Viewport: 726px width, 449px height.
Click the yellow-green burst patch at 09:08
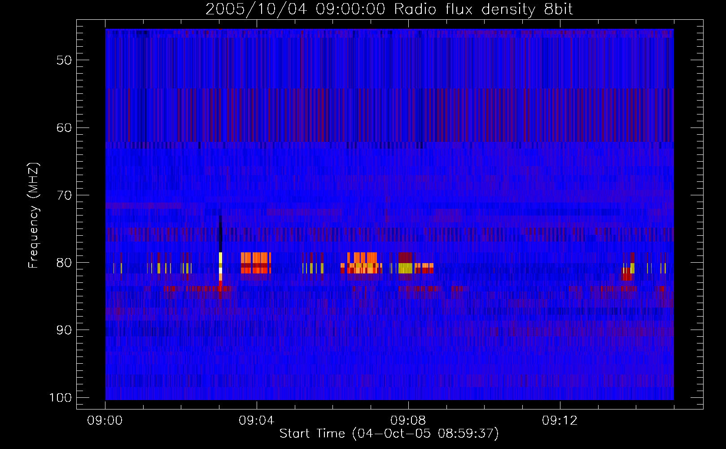405,268
